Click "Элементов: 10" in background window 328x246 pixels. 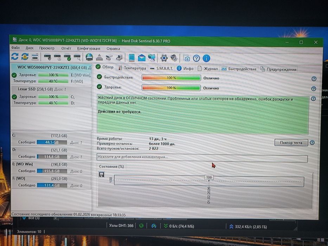click(29, 232)
